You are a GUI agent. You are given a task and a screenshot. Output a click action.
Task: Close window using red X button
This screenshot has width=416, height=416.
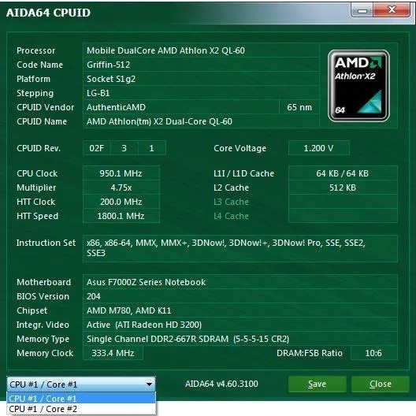[392, 10]
